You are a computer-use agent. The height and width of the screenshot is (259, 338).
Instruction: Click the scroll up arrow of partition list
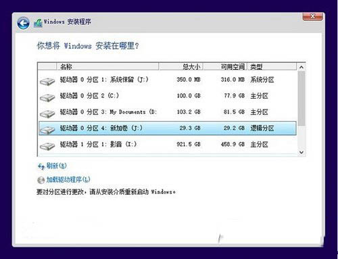click(x=301, y=67)
